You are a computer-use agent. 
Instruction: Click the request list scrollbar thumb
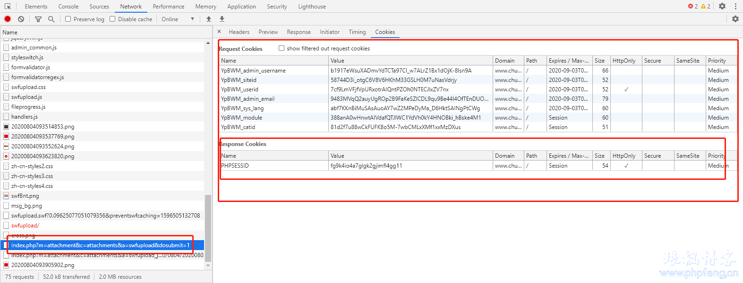point(208,227)
